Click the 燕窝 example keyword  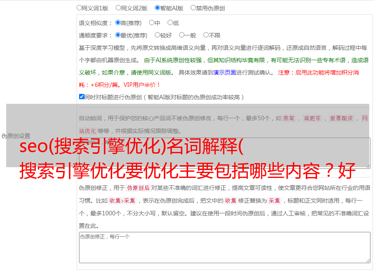(x=289, y=118)
